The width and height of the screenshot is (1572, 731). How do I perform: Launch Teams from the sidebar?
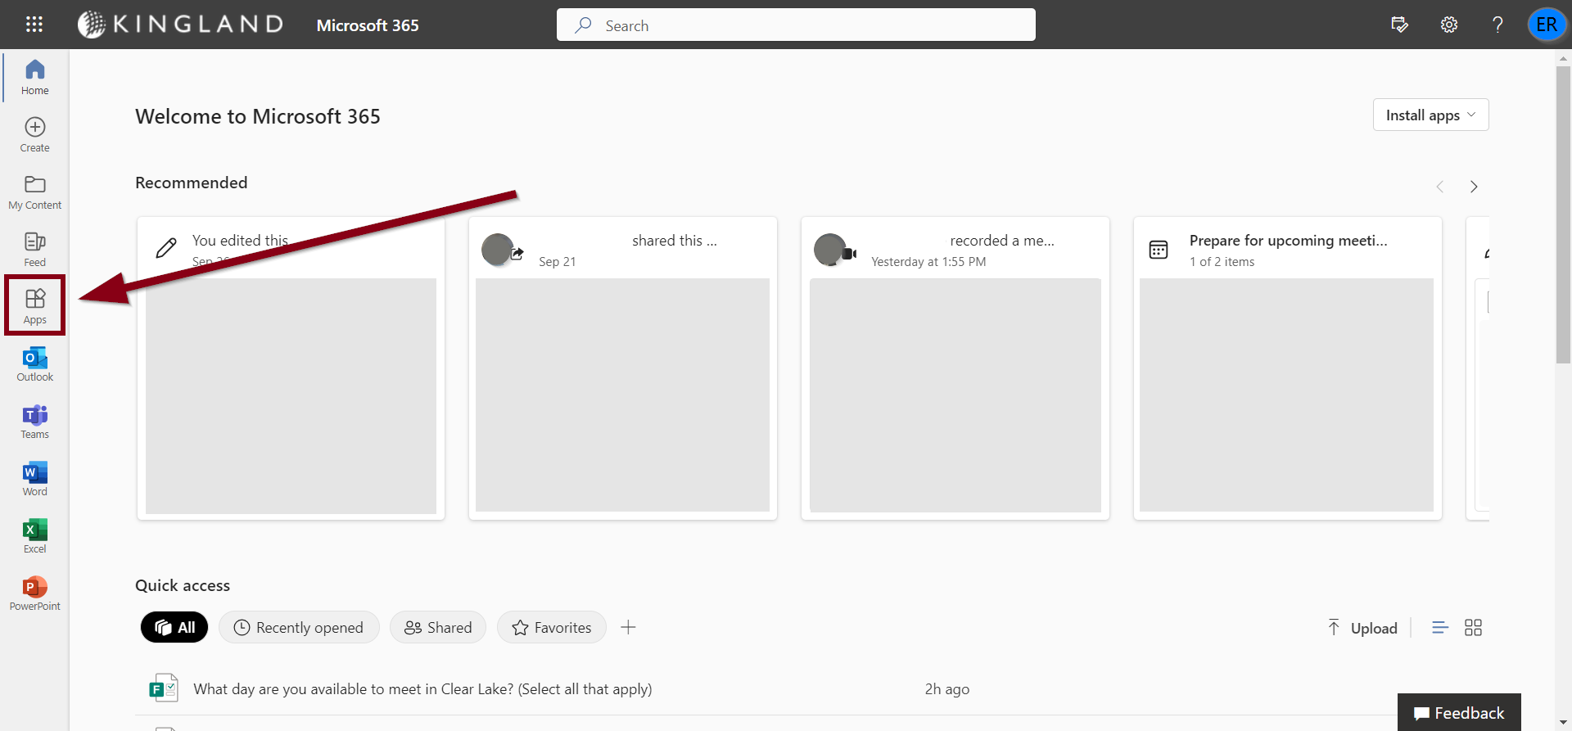pyautogui.click(x=34, y=422)
